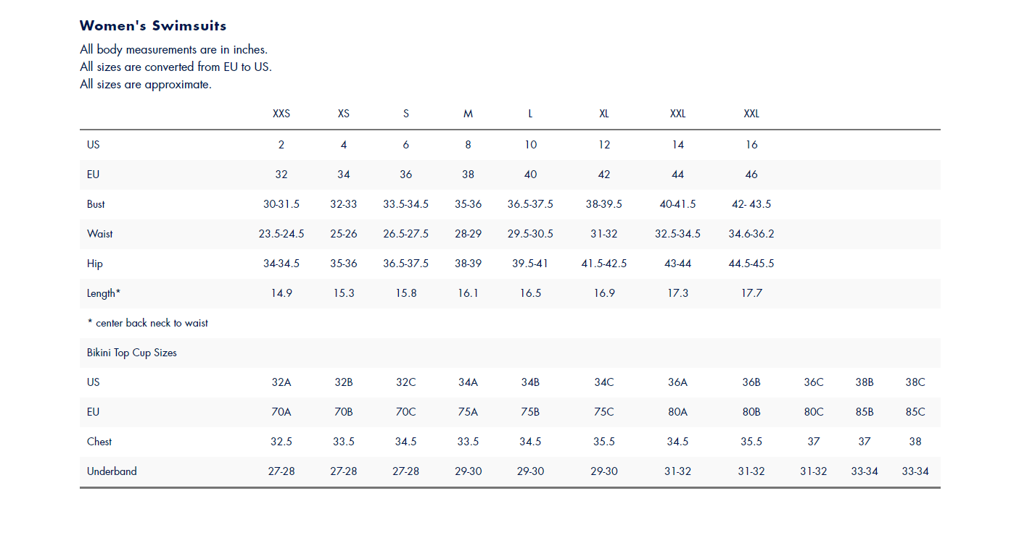Image resolution: width=1019 pixels, height=538 pixels.
Task: Click the Bikini Top Cup Sizes heading
Action: click(x=132, y=353)
